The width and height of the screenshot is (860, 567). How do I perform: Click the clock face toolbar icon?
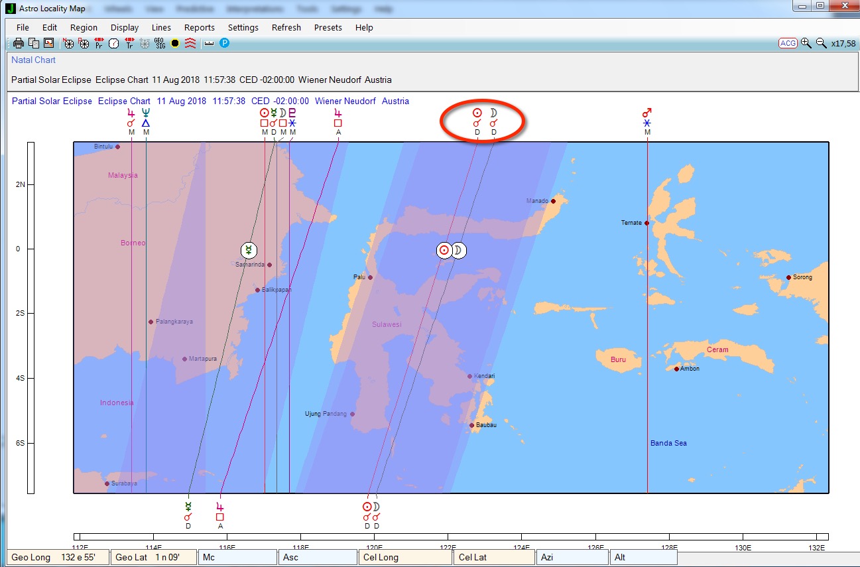[x=114, y=43]
